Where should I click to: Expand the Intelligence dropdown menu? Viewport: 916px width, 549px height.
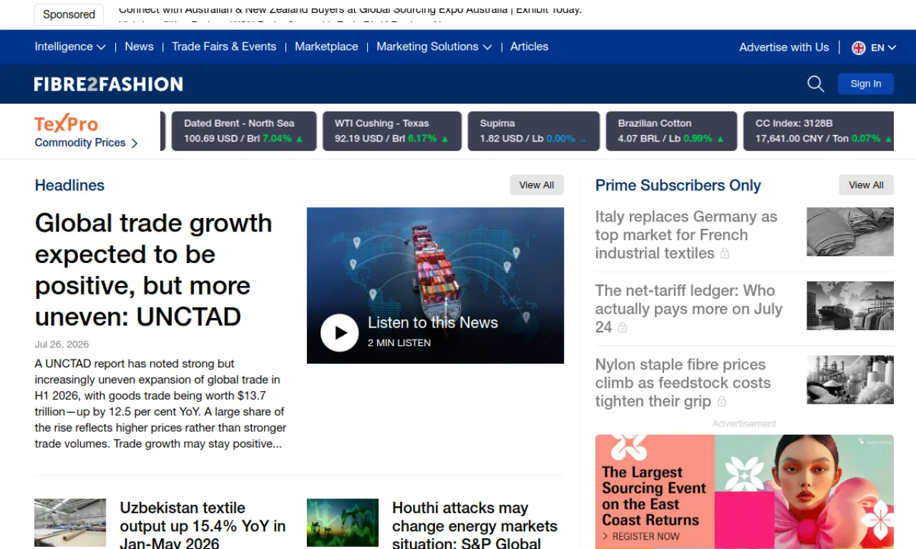click(70, 46)
